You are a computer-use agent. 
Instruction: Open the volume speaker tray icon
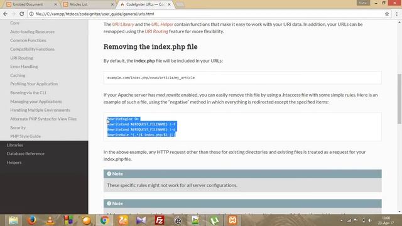(370, 220)
